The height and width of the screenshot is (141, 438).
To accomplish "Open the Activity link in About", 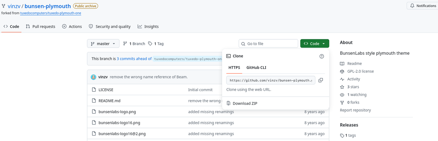I will (354, 79).
